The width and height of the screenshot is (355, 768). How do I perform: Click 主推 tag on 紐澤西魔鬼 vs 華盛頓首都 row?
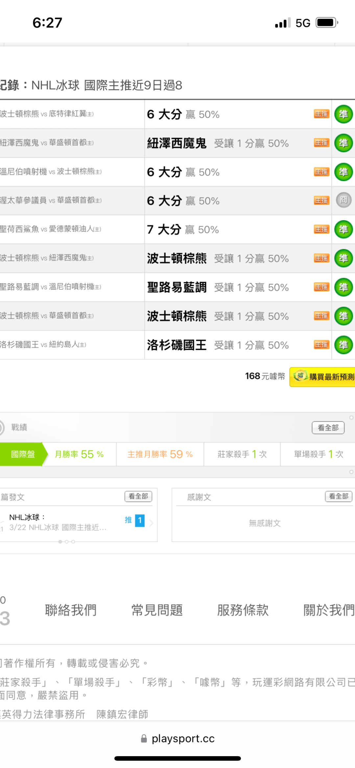pos(321,143)
